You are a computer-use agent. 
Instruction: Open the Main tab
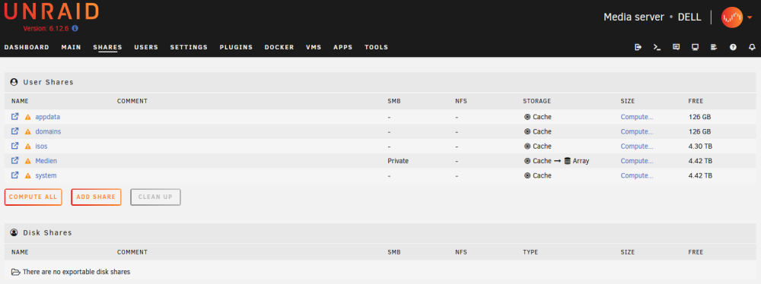point(72,47)
